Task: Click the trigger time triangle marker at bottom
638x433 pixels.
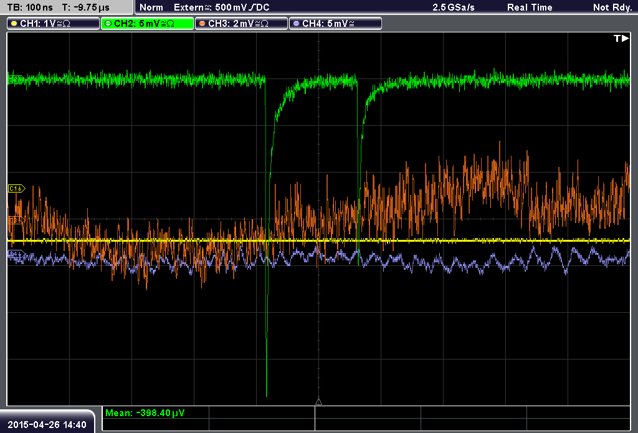Action: coord(318,402)
